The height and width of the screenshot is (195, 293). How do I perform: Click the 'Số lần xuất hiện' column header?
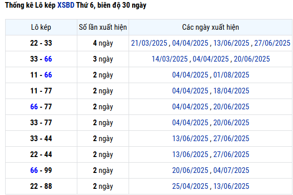pyautogui.click(x=103, y=27)
